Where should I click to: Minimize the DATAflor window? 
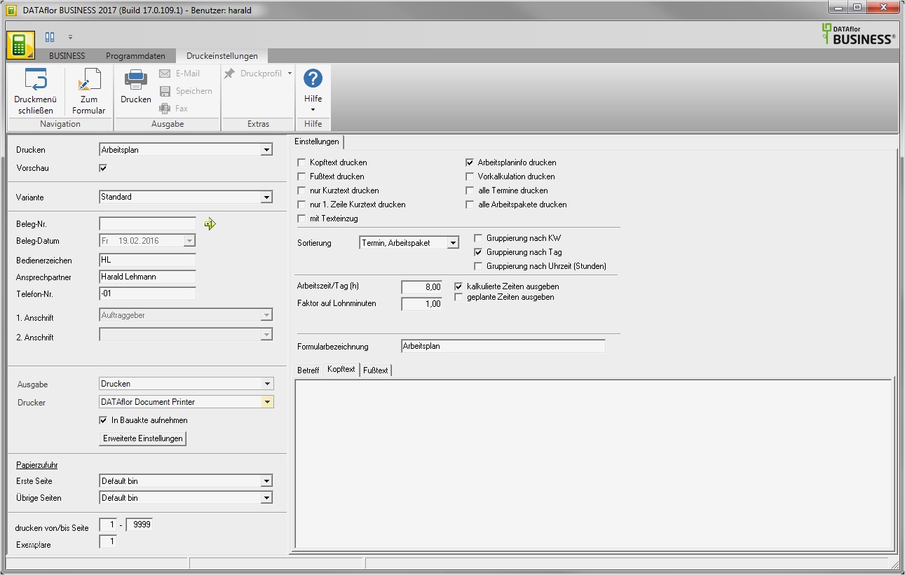(x=838, y=8)
